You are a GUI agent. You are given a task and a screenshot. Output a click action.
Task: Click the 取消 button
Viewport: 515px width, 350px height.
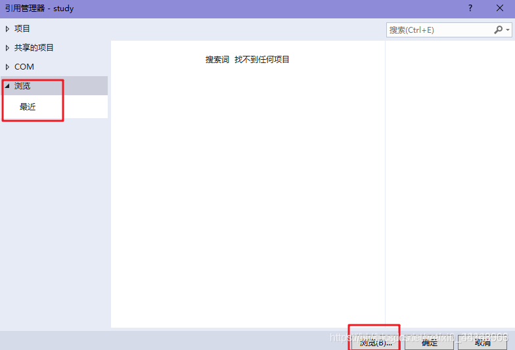point(482,343)
